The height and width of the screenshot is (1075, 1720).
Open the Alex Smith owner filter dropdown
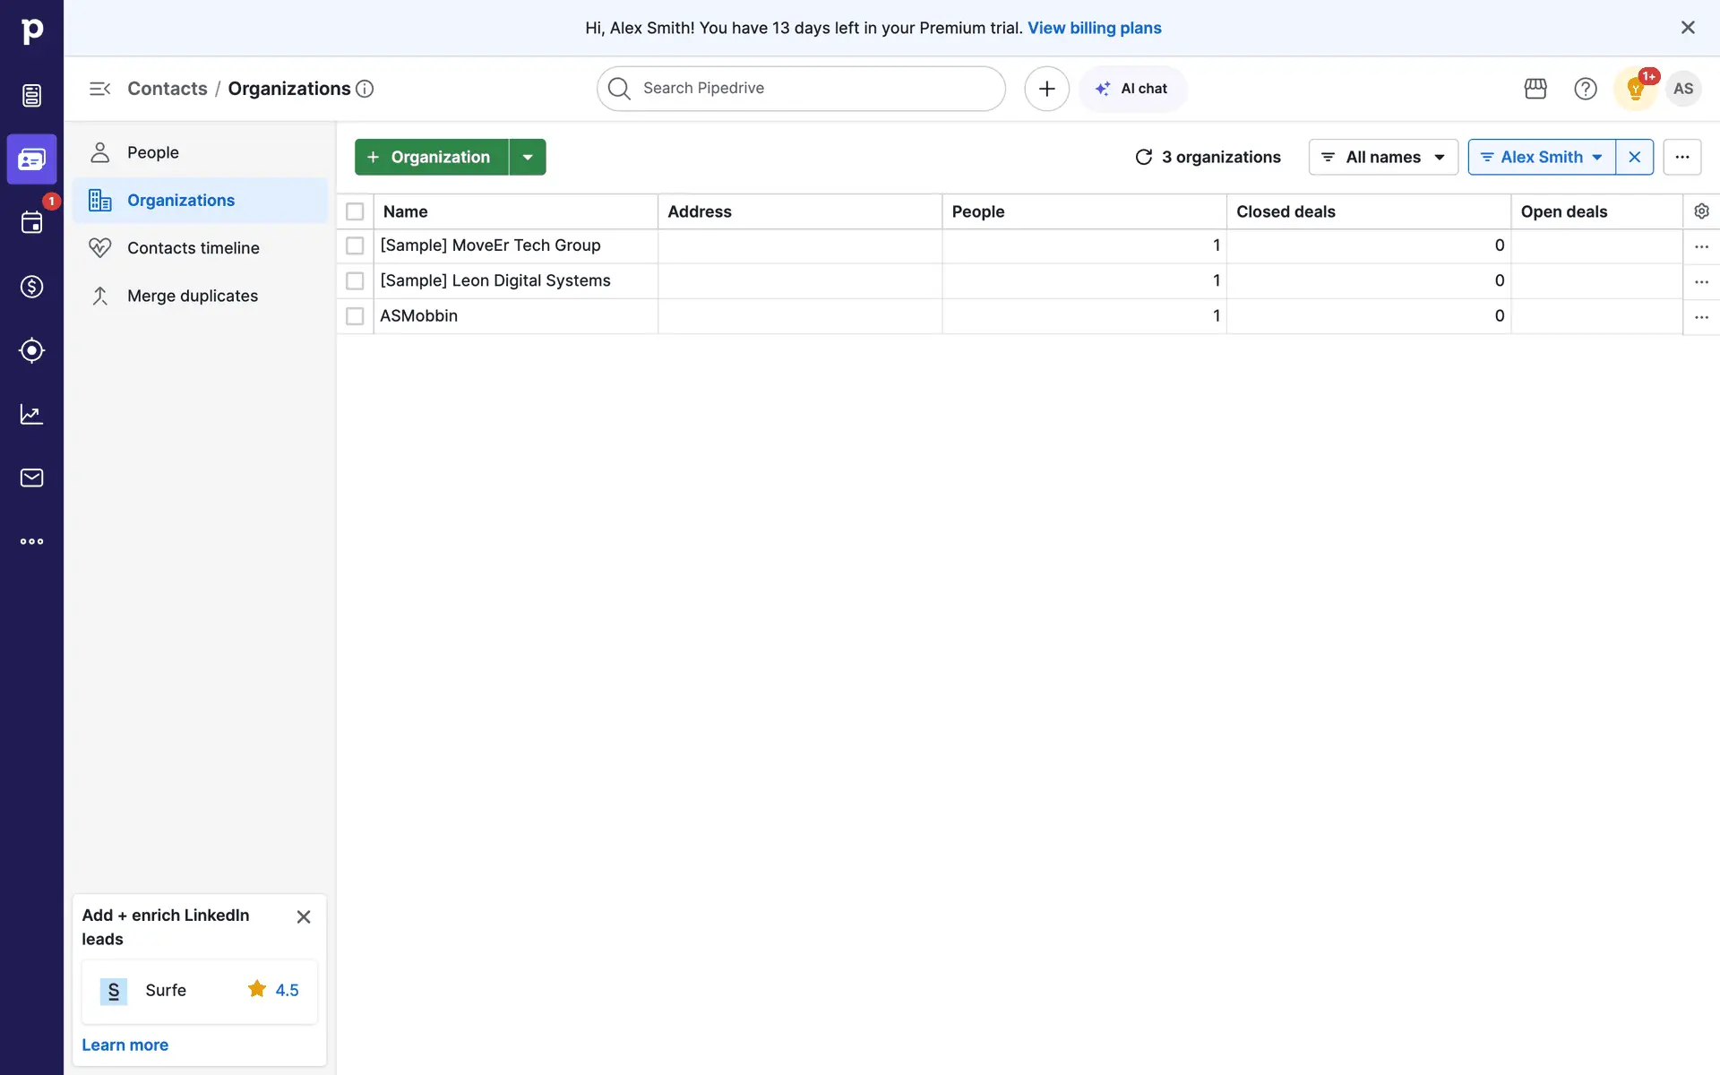tap(1542, 157)
